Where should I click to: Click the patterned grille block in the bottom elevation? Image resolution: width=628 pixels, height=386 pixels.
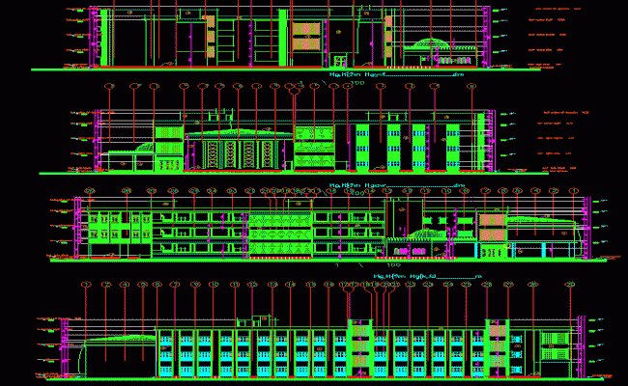(x=556, y=346)
